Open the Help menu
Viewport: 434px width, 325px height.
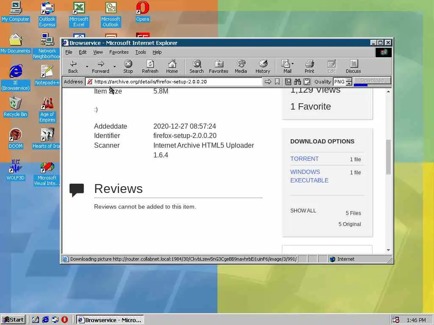point(157,52)
